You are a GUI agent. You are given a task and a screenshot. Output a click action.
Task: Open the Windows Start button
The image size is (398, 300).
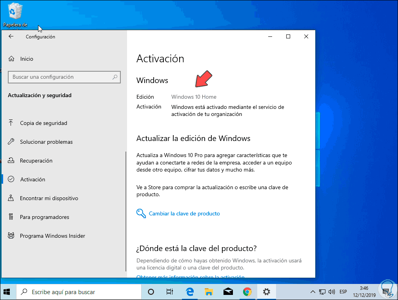point(7,292)
